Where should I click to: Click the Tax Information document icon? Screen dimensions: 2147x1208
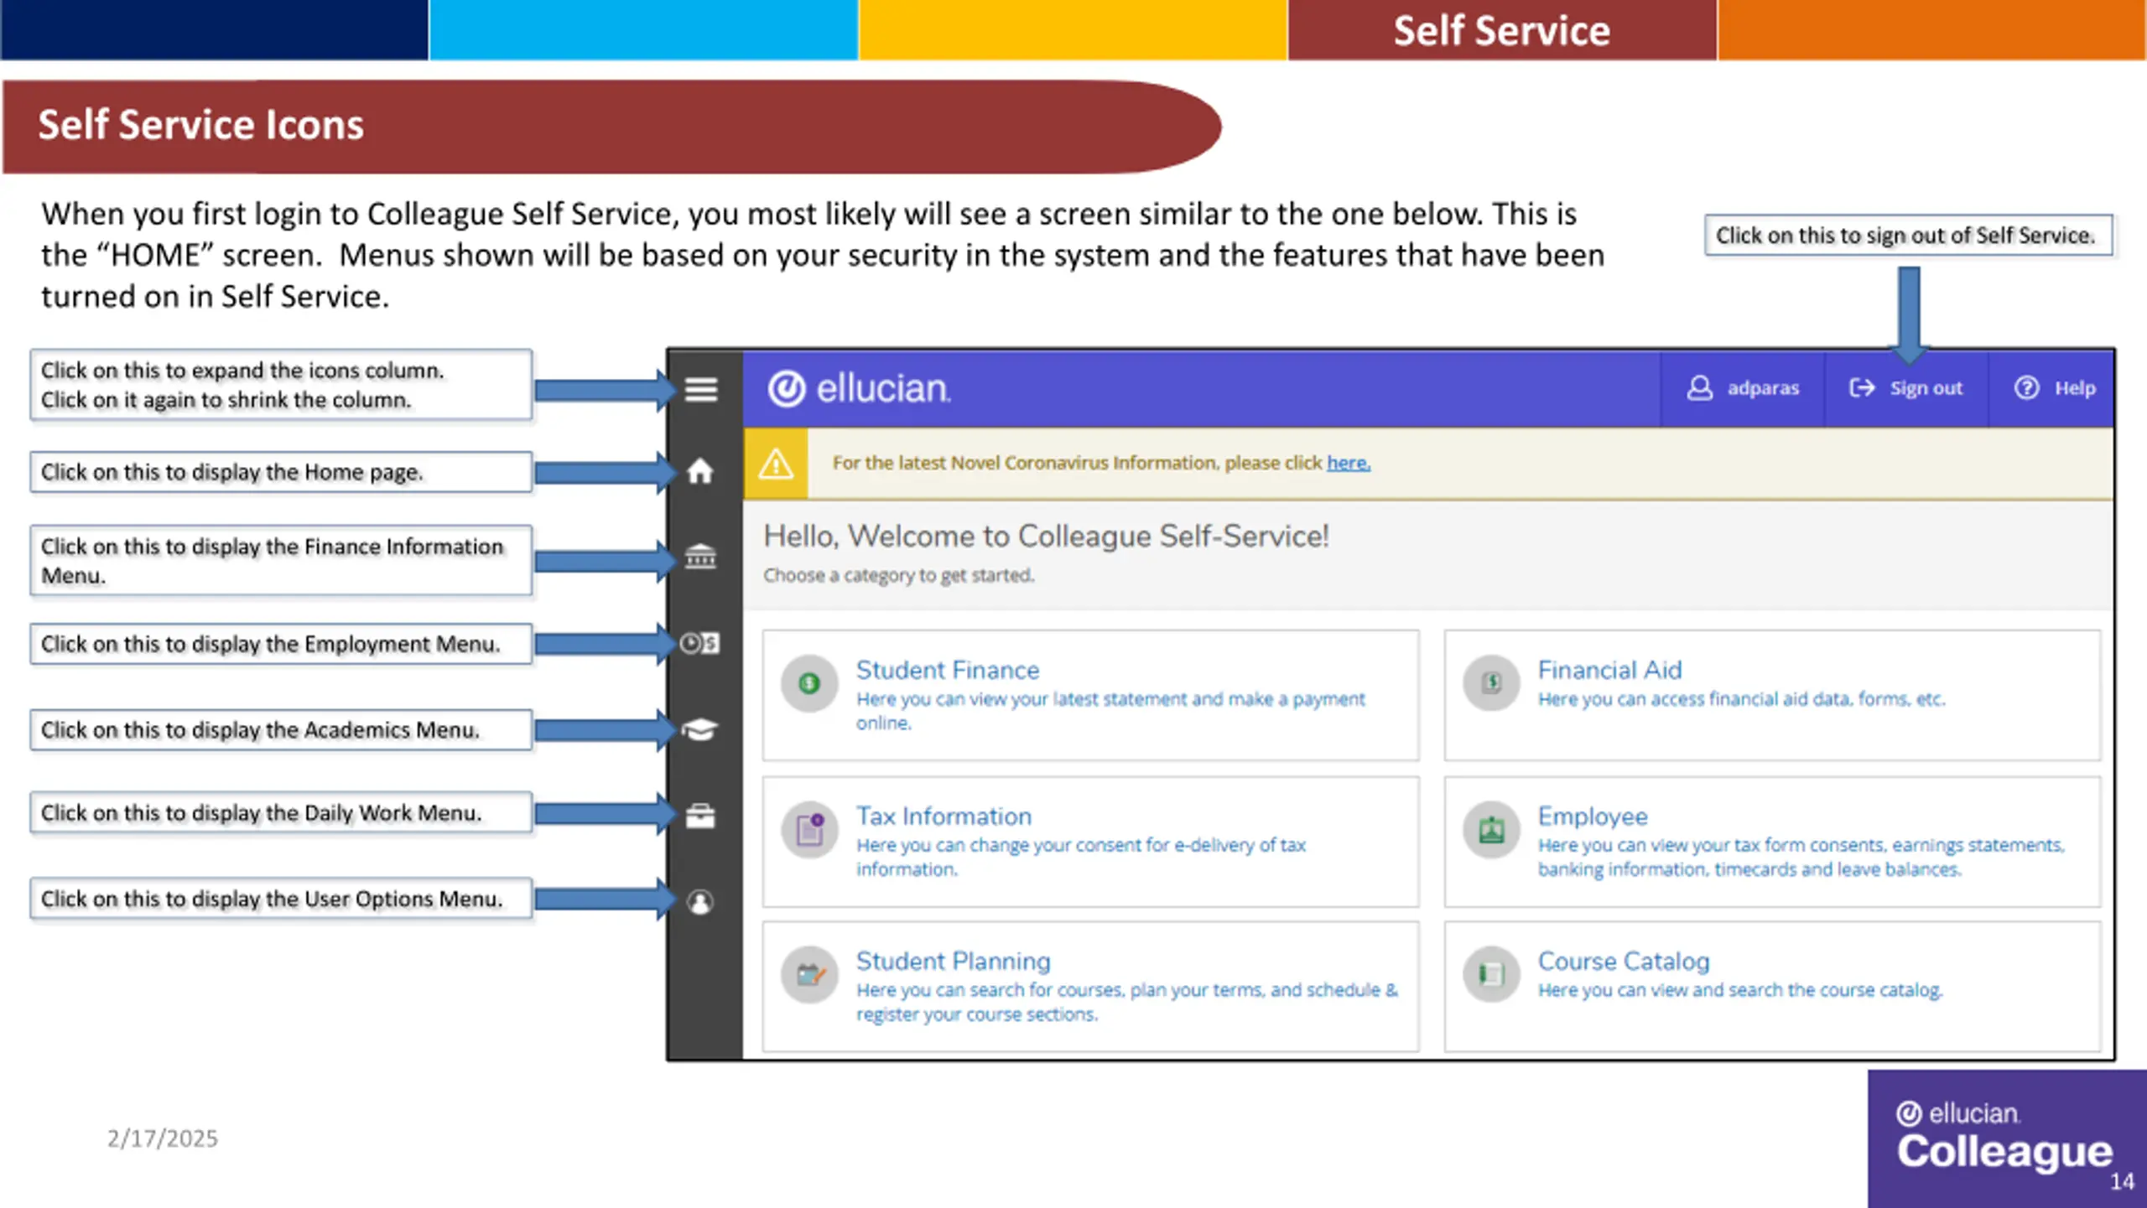pos(809,830)
